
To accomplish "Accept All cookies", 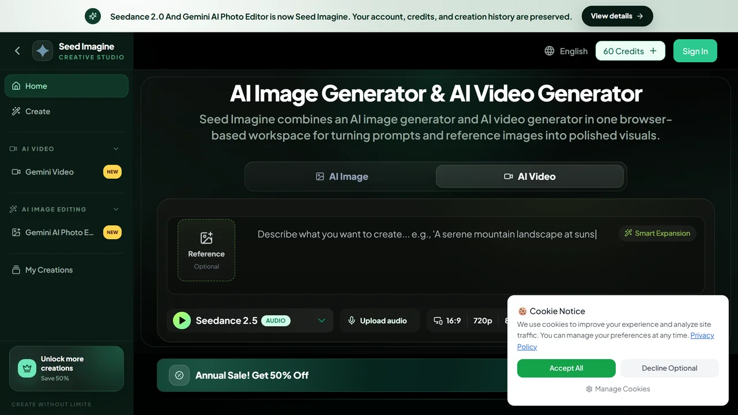I will tap(566, 368).
